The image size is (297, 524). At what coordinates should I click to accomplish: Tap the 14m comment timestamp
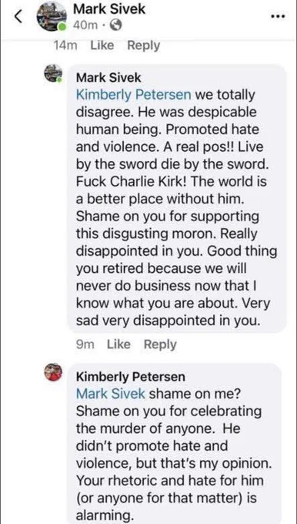pyautogui.click(x=65, y=45)
